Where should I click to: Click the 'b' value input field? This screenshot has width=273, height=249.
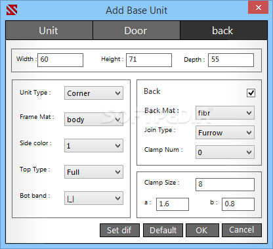[238, 204]
